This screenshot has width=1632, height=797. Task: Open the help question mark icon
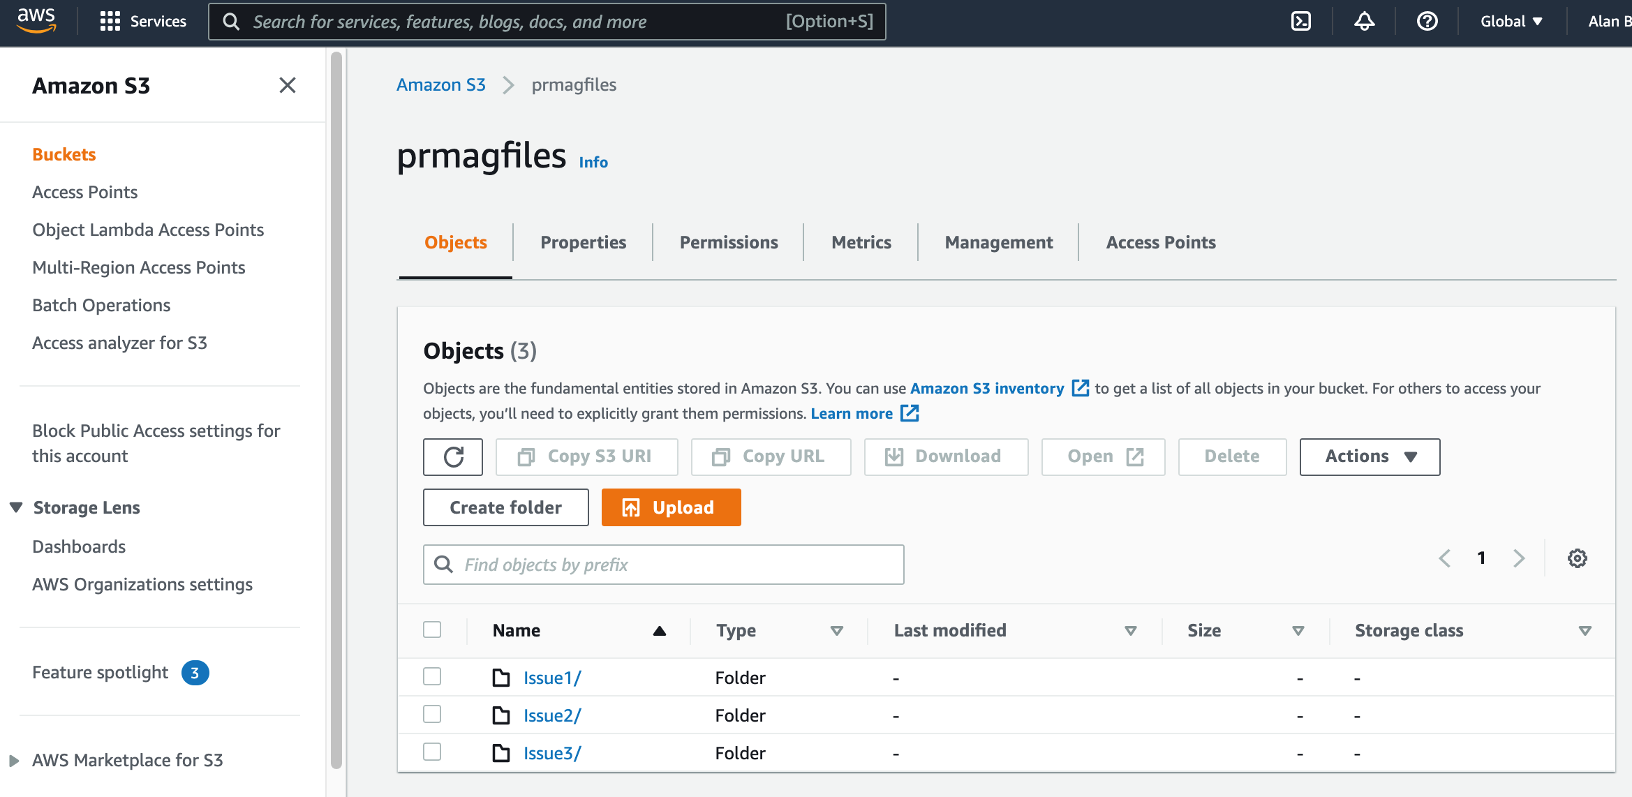pyautogui.click(x=1427, y=22)
